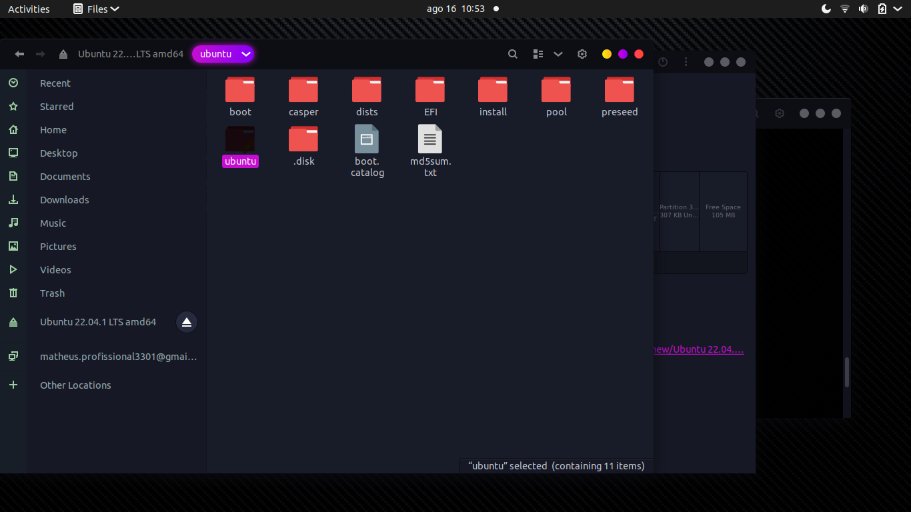Screen dimensions: 911x512
Task: Select the pool folder
Action: click(x=556, y=97)
